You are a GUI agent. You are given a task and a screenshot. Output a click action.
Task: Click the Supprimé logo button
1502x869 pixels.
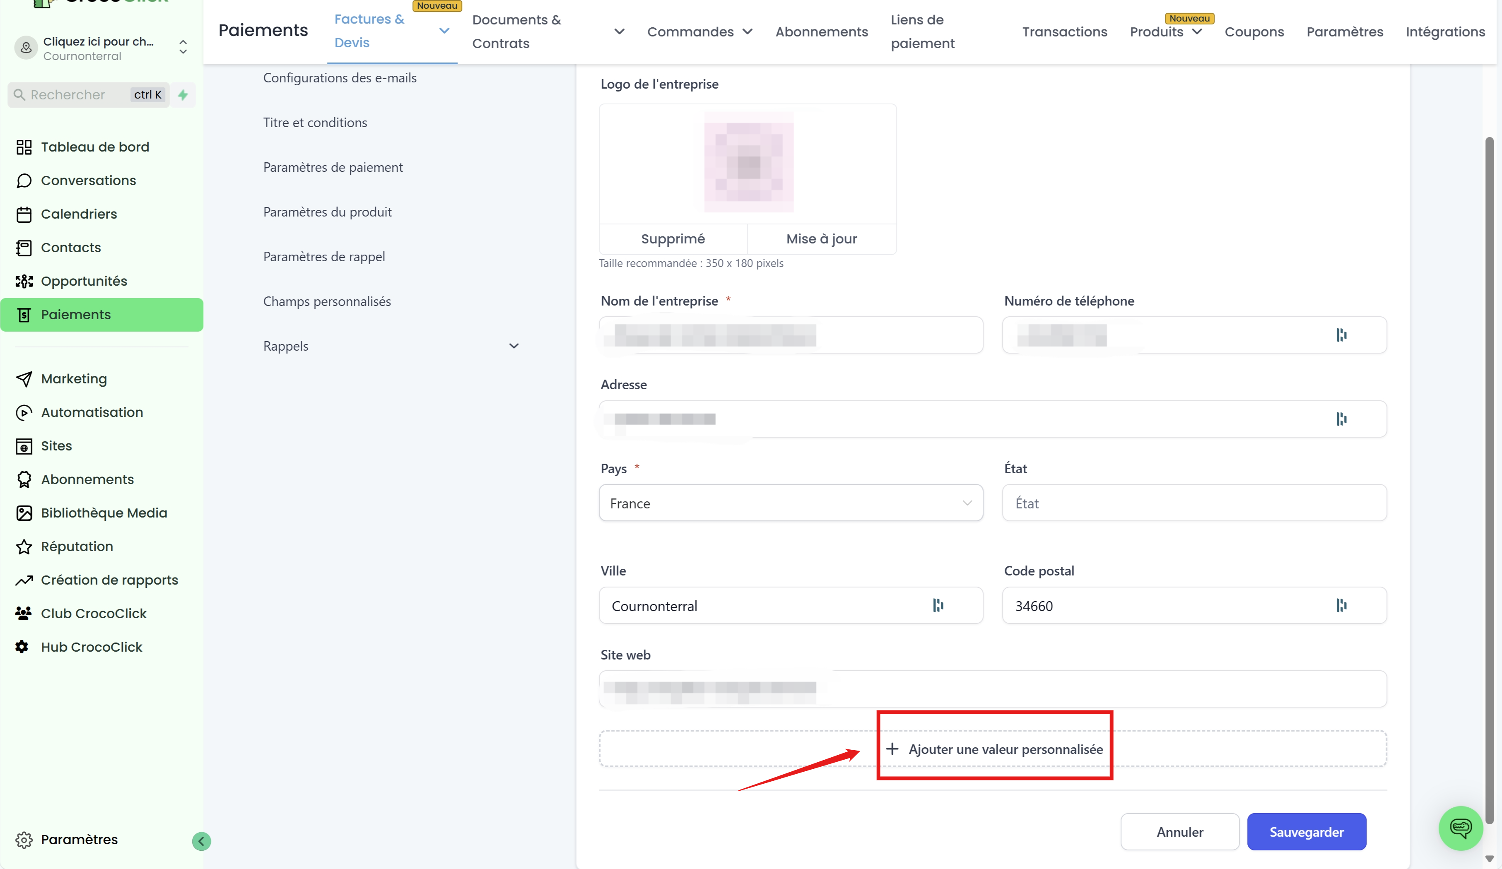673,239
